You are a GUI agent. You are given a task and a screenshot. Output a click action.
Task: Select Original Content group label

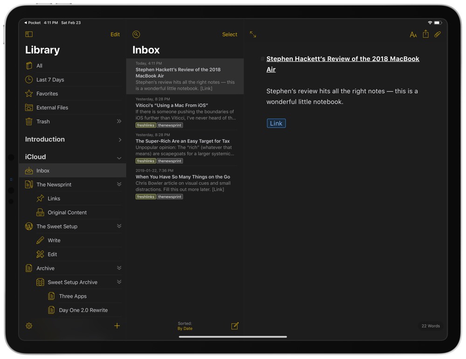[67, 213]
